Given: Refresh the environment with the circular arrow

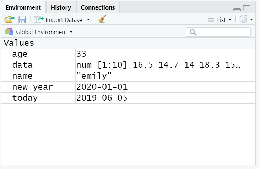Looking at the screenshot, I should coord(243,19).
